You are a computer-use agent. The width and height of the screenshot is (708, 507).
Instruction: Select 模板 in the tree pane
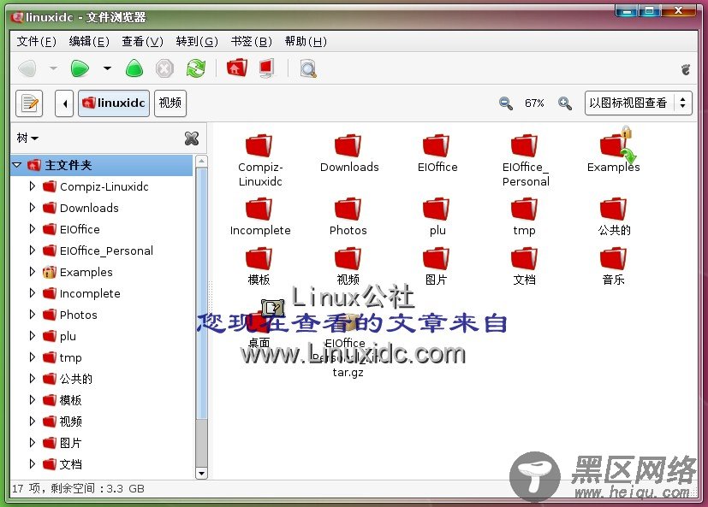coord(70,400)
